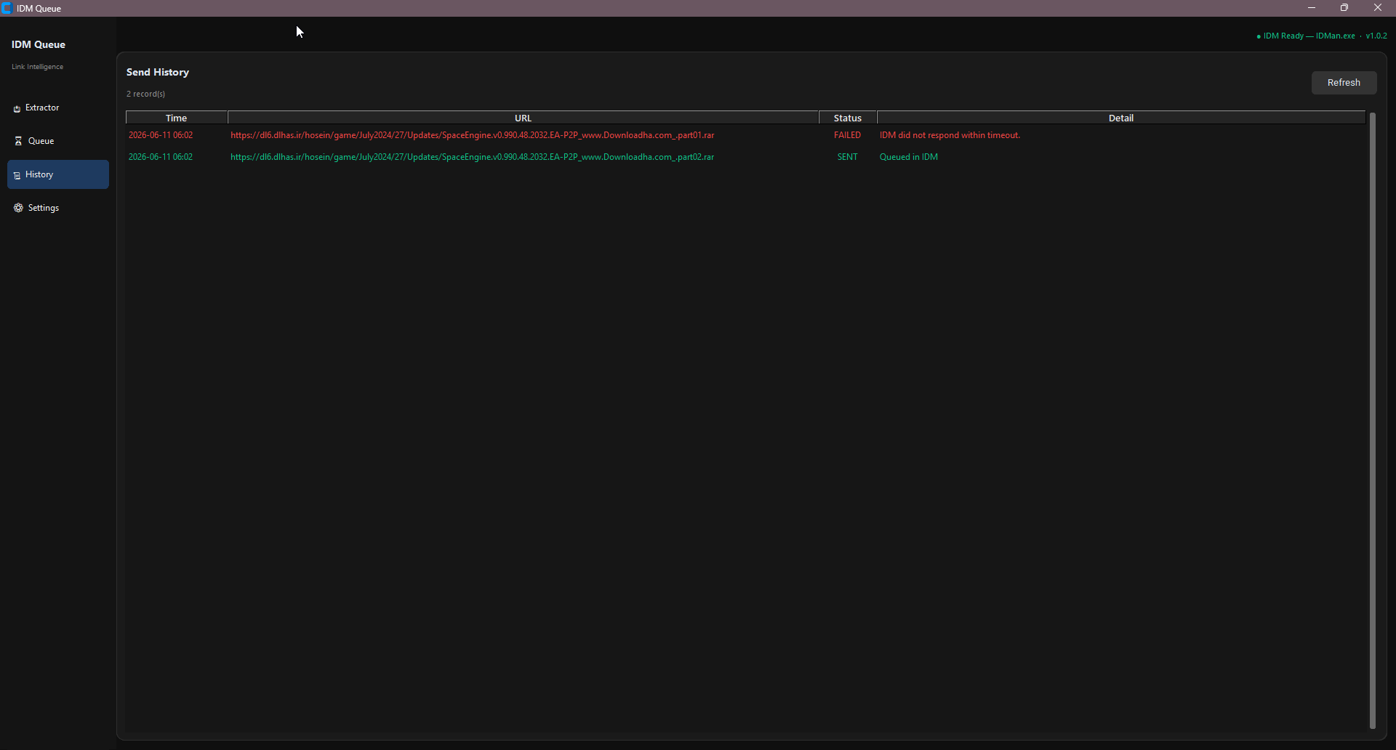Sort by the Detail column header
This screenshot has width=1396, height=750.
pyautogui.click(x=1121, y=118)
